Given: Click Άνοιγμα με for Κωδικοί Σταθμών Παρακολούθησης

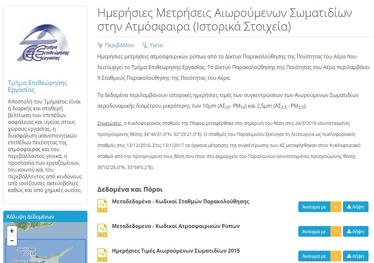Looking at the screenshot, I should [x=314, y=207].
